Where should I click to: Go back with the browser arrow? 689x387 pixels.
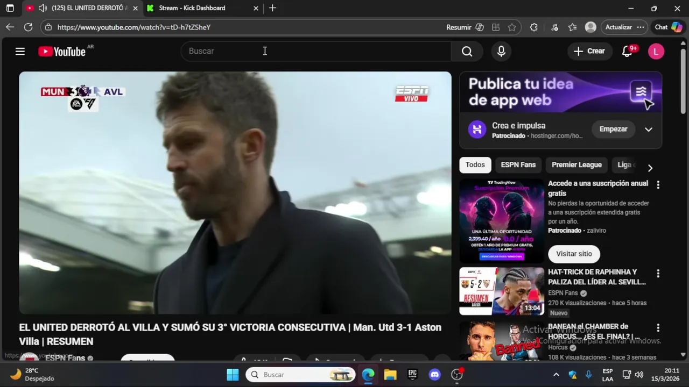(x=10, y=27)
